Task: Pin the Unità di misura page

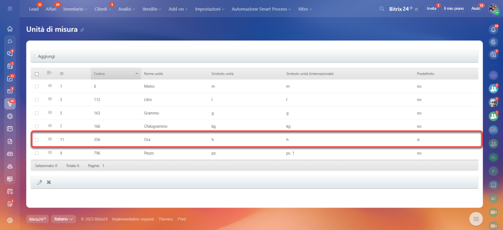Action: tap(82, 30)
